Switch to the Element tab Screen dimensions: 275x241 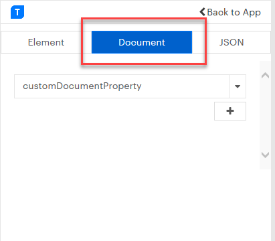[x=46, y=42]
